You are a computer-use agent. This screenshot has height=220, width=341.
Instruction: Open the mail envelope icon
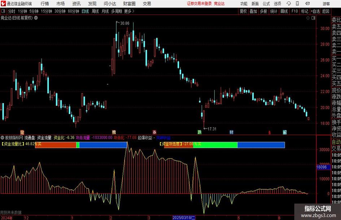[x=307, y=4]
